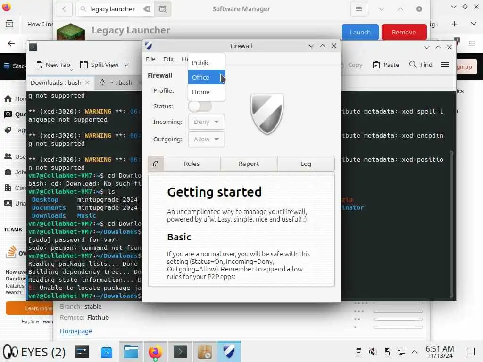
Task: Click the bell icon on bash tab
Action: coord(102,82)
